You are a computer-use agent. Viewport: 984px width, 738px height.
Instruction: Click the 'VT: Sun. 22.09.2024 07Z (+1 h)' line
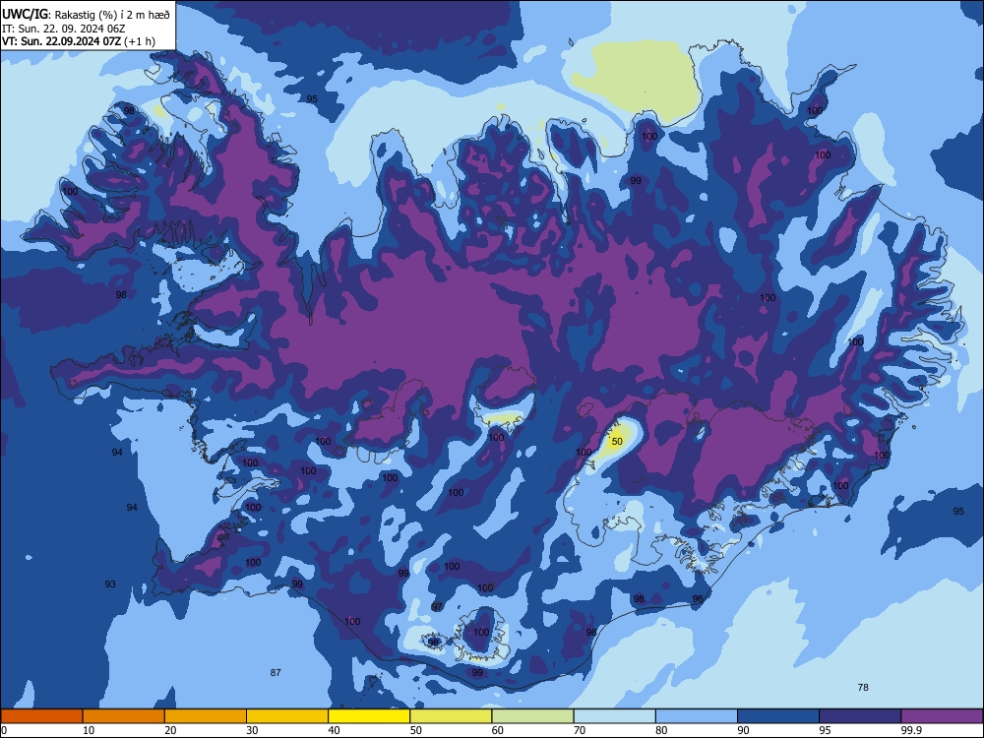(x=79, y=41)
